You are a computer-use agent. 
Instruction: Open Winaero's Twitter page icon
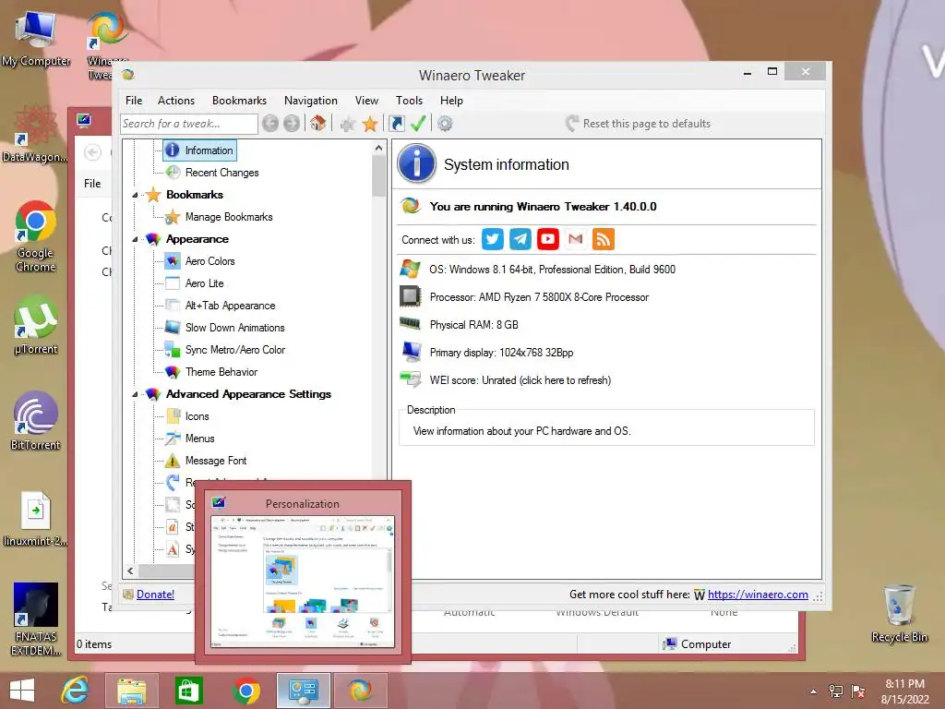493,239
